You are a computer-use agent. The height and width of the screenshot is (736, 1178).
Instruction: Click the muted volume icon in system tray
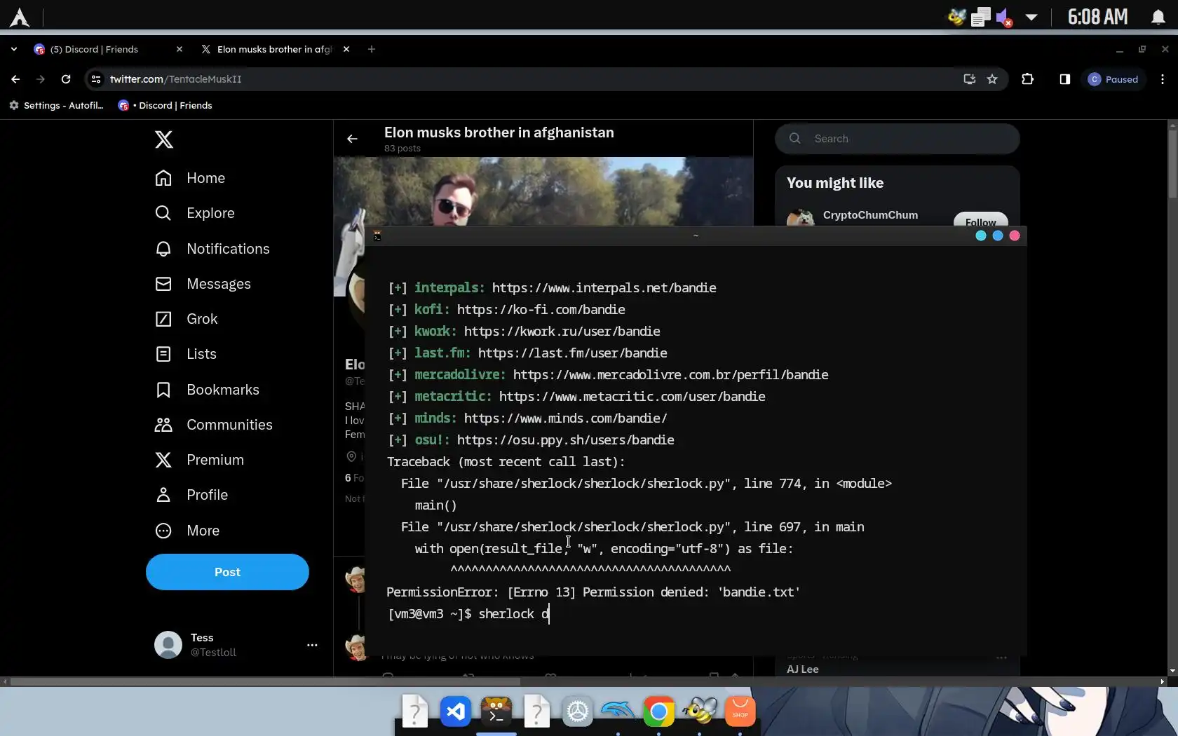coord(1004,17)
